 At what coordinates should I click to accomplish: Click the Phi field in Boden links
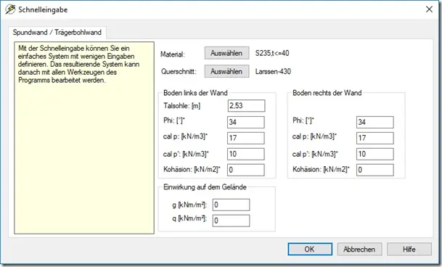(246, 122)
